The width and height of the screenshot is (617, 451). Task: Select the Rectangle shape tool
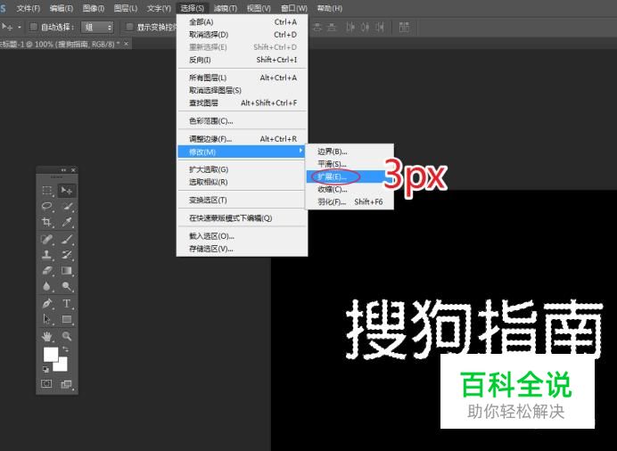[67, 319]
